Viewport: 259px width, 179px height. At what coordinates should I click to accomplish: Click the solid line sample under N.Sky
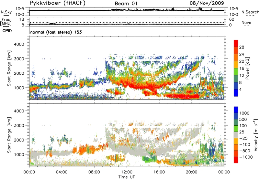coord(6,16)
